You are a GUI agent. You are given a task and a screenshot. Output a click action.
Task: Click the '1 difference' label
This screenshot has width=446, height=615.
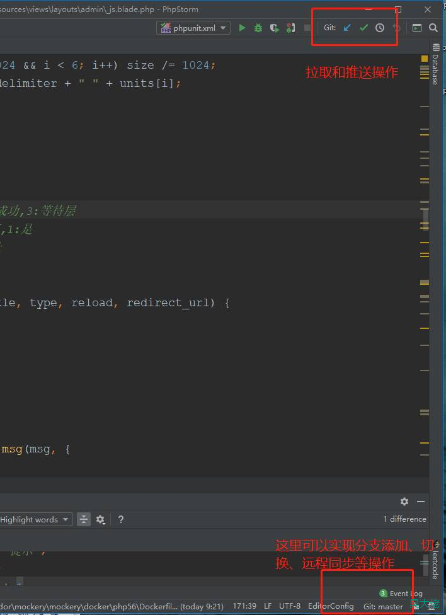[x=405, y=519]
